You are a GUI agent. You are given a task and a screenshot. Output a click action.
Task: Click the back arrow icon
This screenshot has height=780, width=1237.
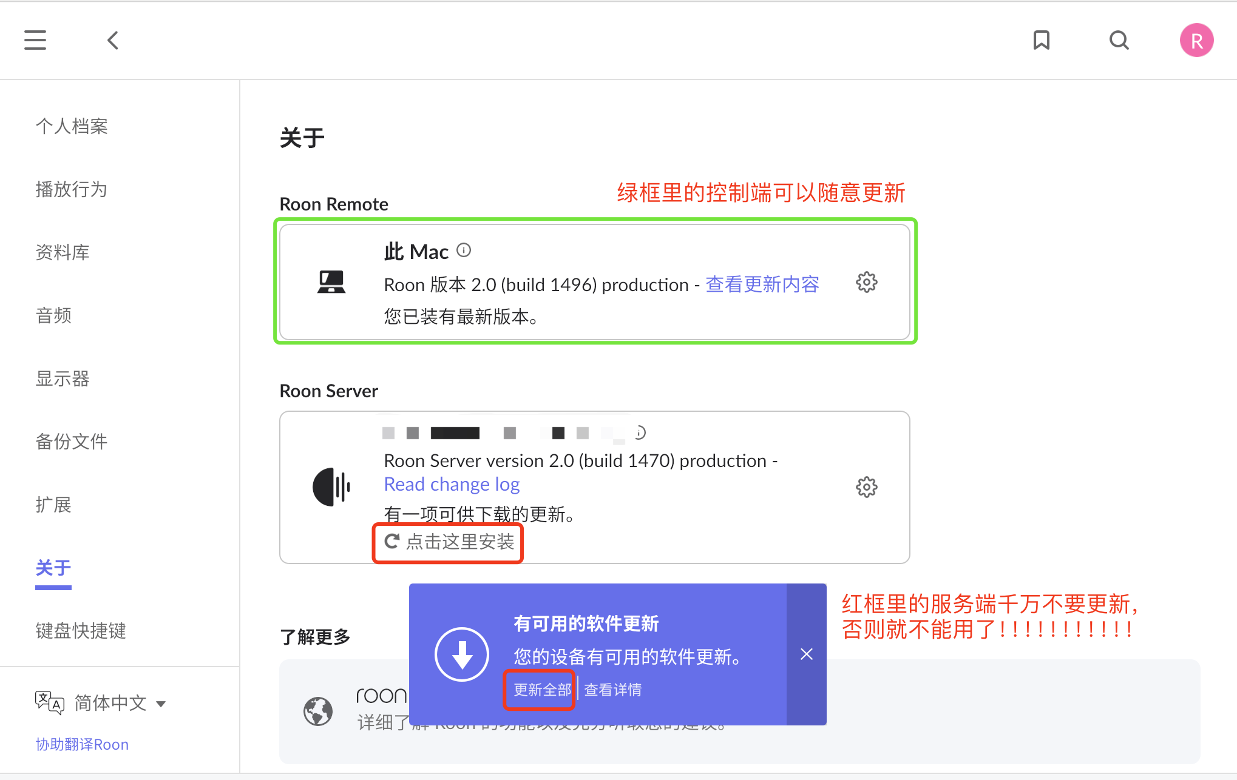coord(113,41)
